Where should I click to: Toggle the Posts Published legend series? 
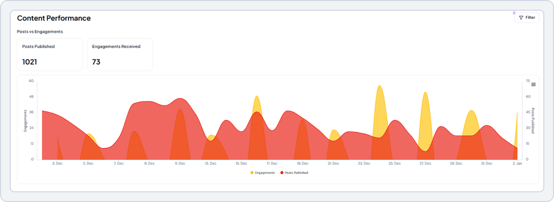tap(296, 173)
